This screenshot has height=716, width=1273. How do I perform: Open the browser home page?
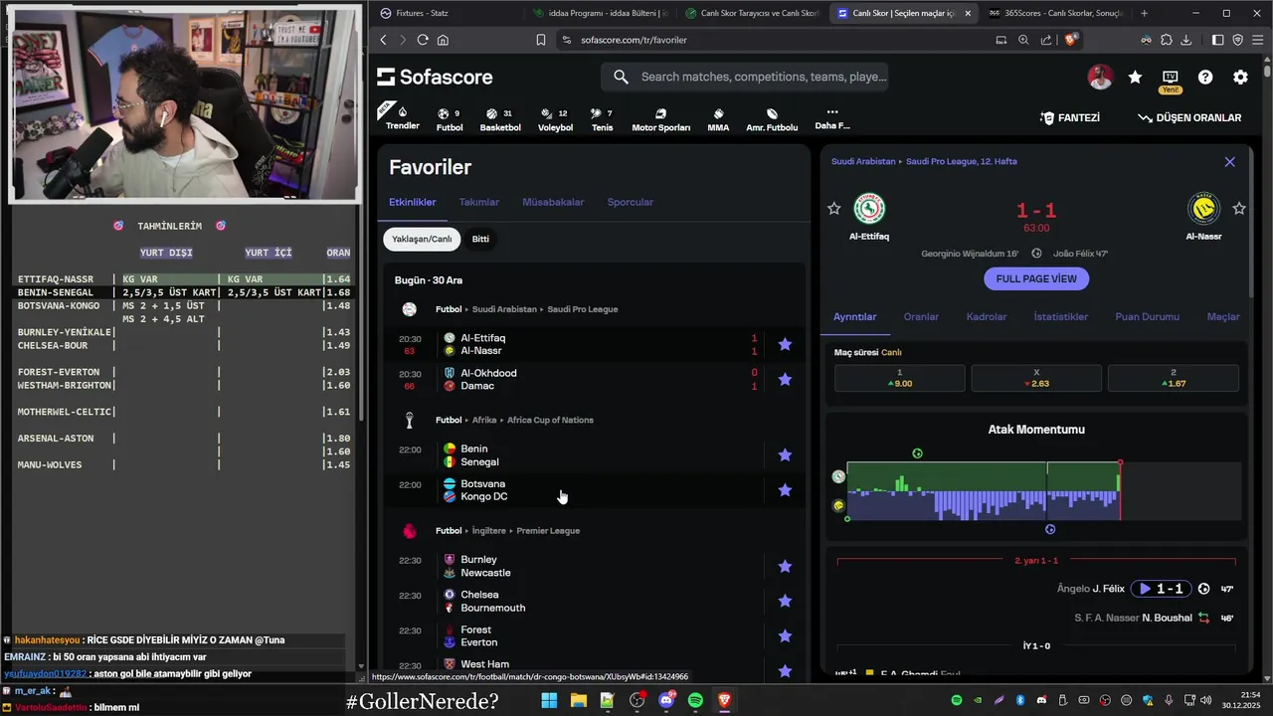coord(443,40)
